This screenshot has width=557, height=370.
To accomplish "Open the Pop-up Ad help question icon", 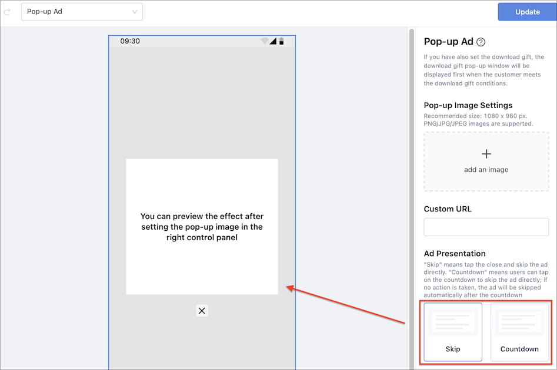I will 481,42.
